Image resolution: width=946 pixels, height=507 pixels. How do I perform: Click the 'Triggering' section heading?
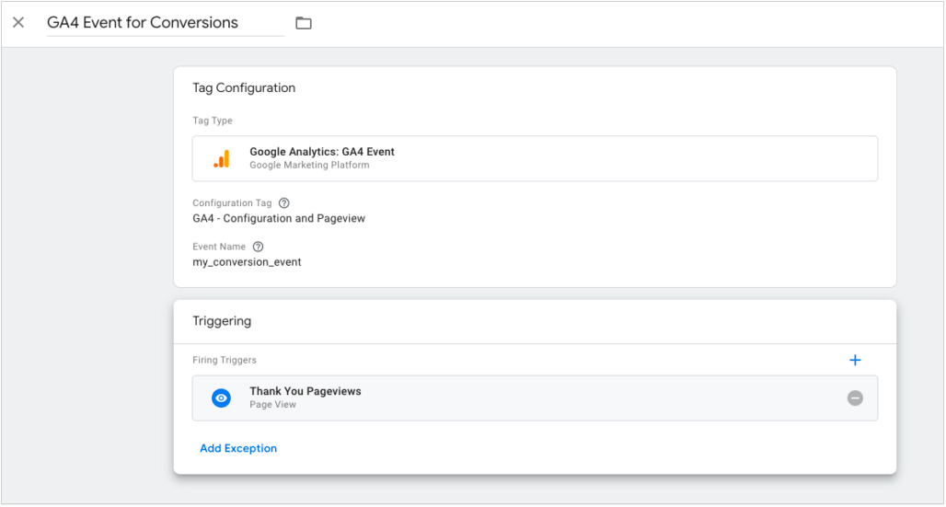click(222, 321)
